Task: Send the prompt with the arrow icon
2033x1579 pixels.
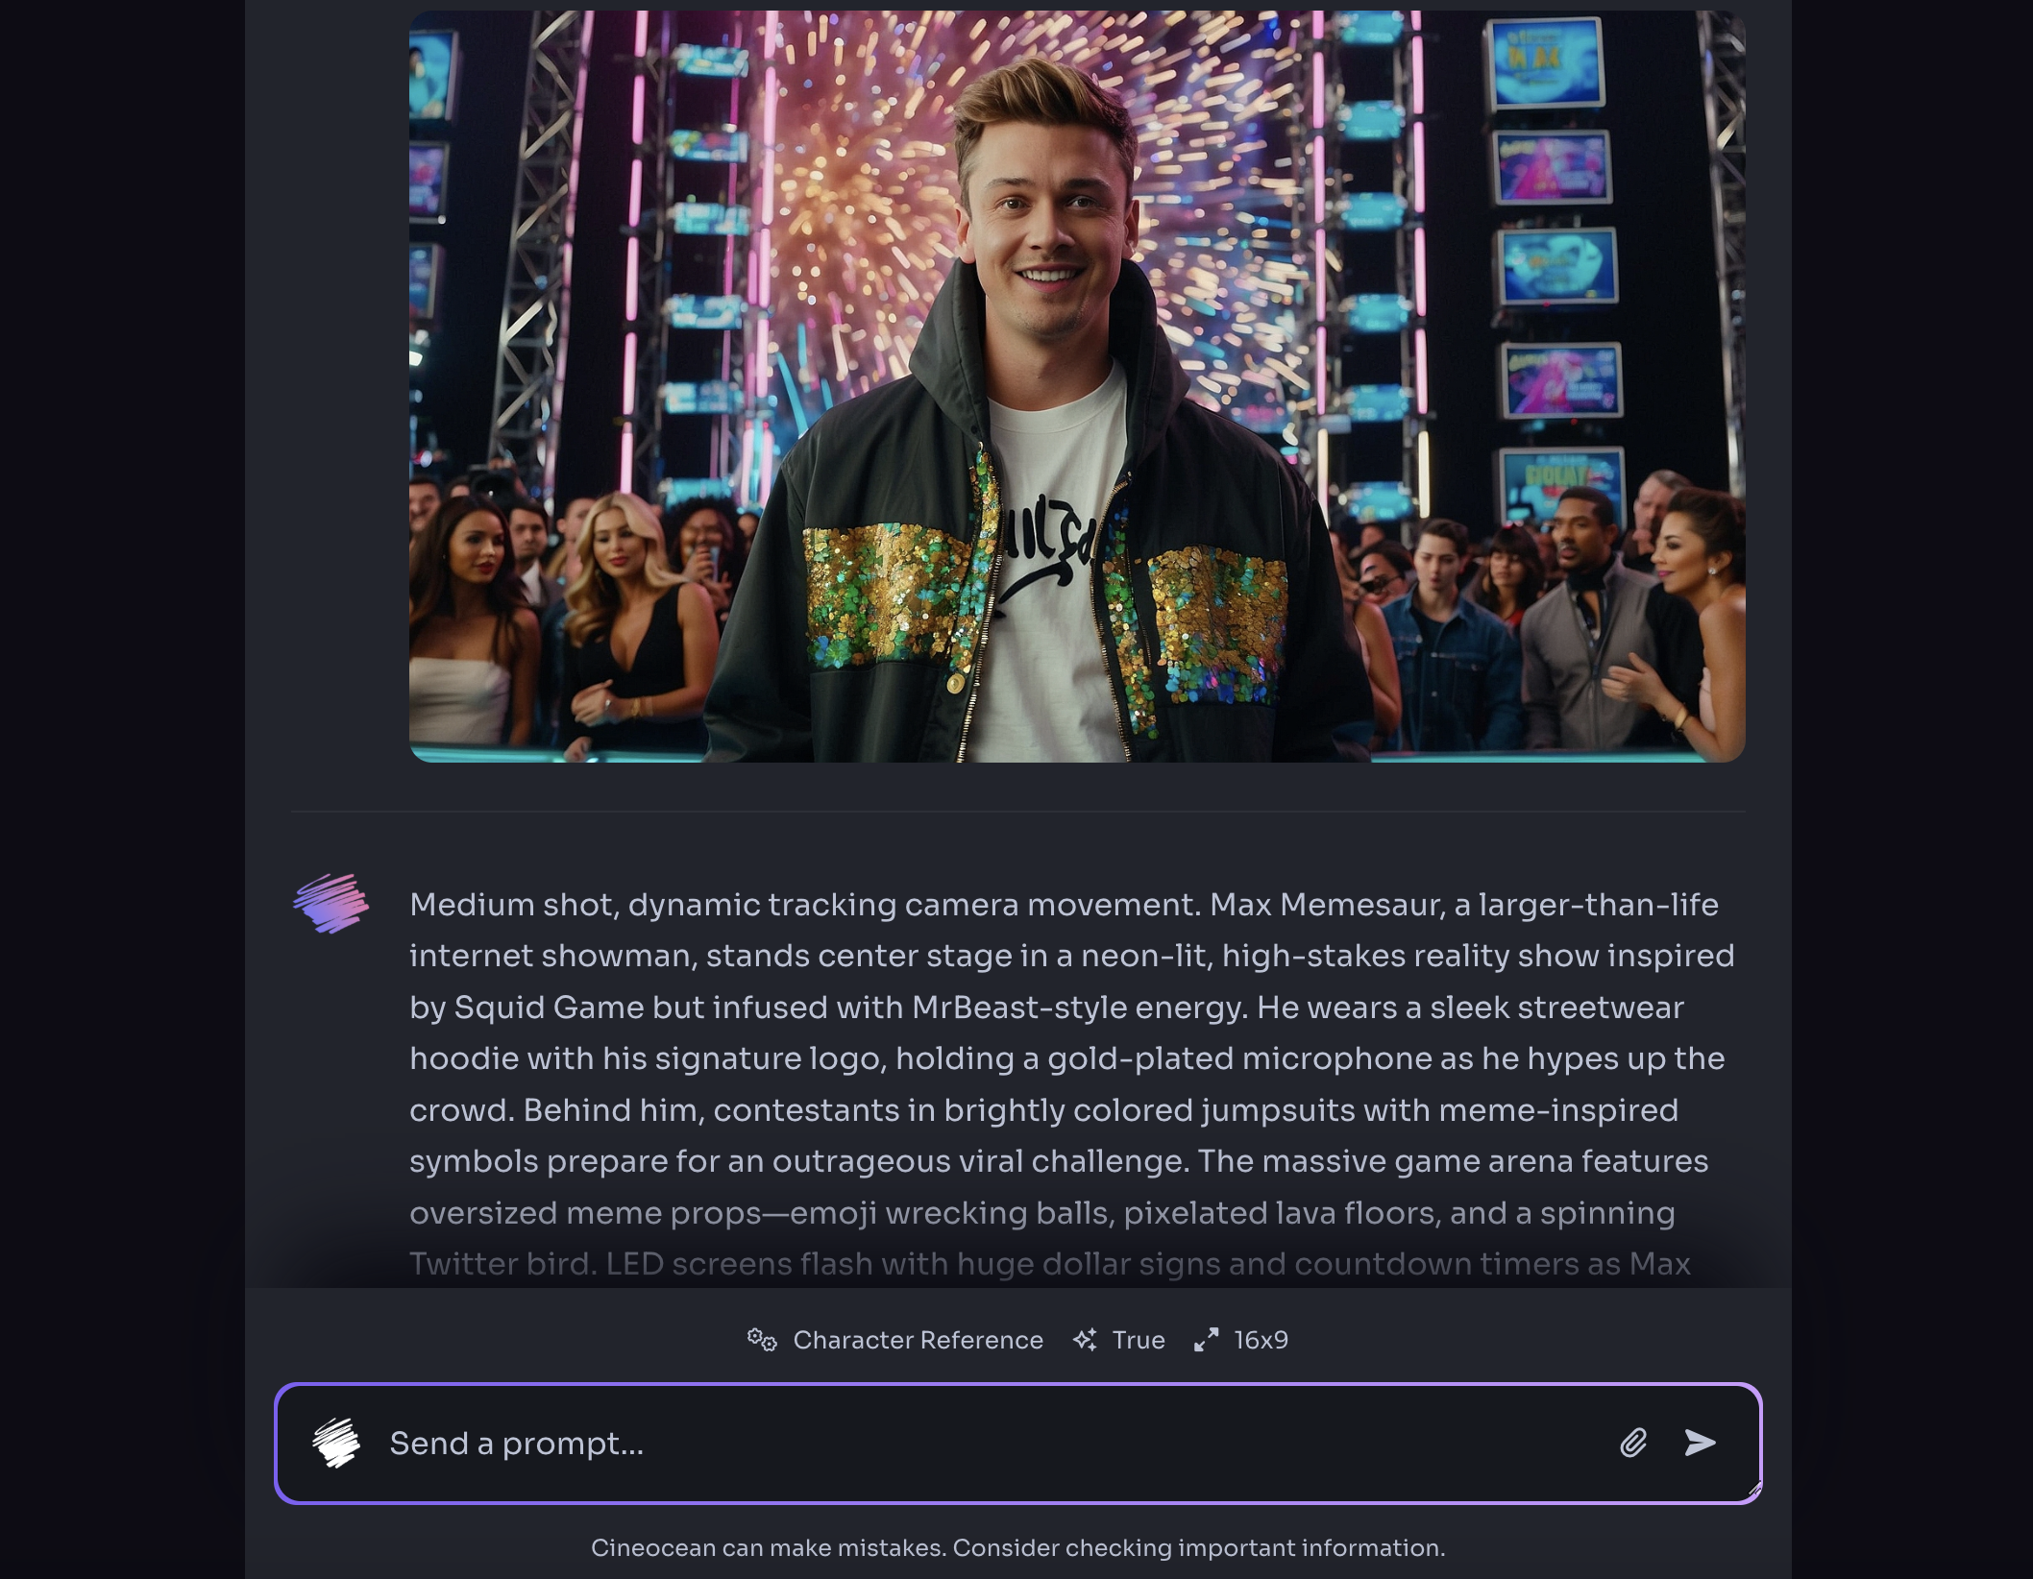Action: click(x=1700, y=1443)
